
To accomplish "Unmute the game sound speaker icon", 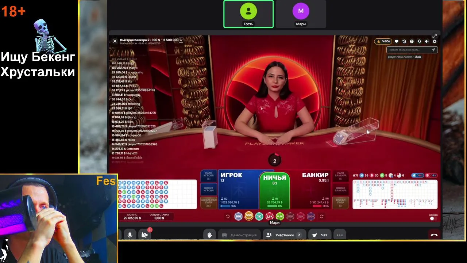I will [x=427, y=41].
